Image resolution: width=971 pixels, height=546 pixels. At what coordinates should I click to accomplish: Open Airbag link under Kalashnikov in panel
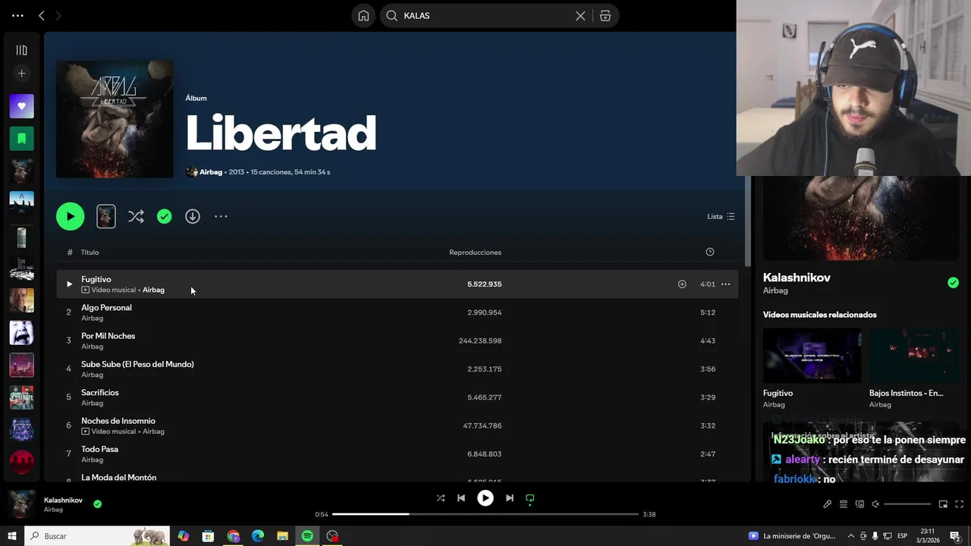[775, 290]
